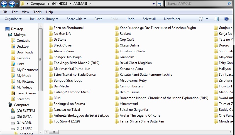Select Dororo folder icon

(x=216, y=45)
